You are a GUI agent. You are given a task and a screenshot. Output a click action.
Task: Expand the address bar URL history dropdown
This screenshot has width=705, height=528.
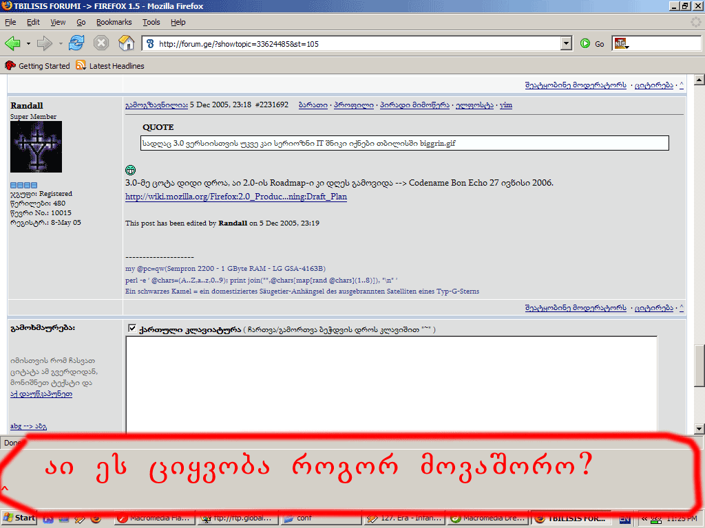567,43
